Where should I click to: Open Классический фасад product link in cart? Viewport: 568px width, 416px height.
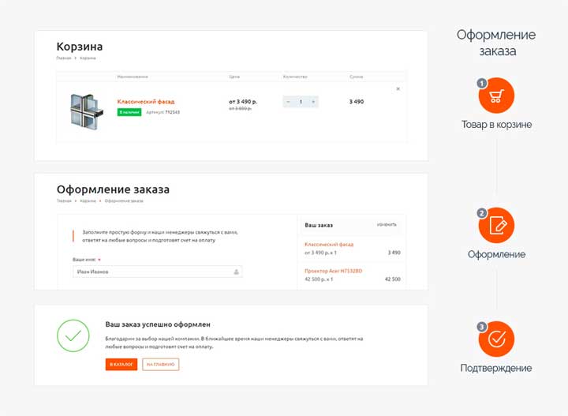146,102
